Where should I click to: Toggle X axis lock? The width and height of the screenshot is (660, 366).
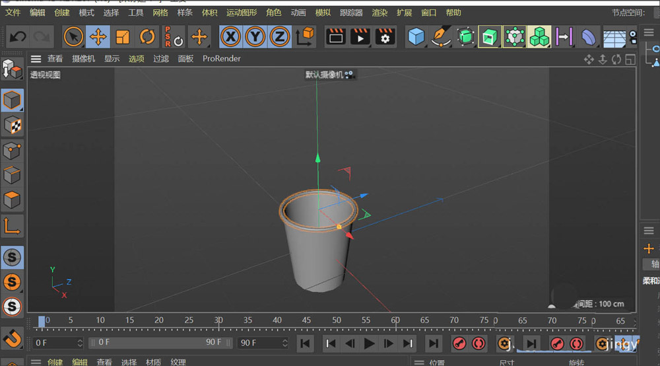[x=230, y=36]
